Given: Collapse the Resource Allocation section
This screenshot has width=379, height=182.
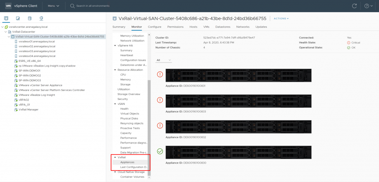Looking at the screenshot, I should coord(115,70).
